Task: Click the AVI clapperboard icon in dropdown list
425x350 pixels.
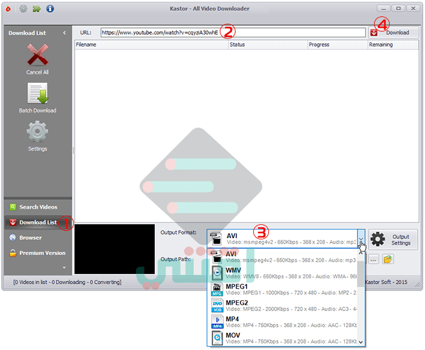Action: [x=217, y=256]
